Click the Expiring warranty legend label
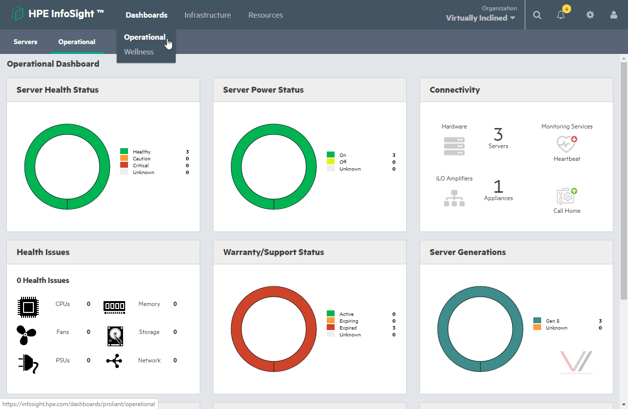 tap(349, 321)
